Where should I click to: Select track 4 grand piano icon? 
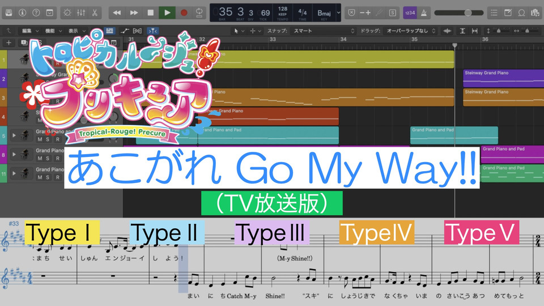(24, 116)
